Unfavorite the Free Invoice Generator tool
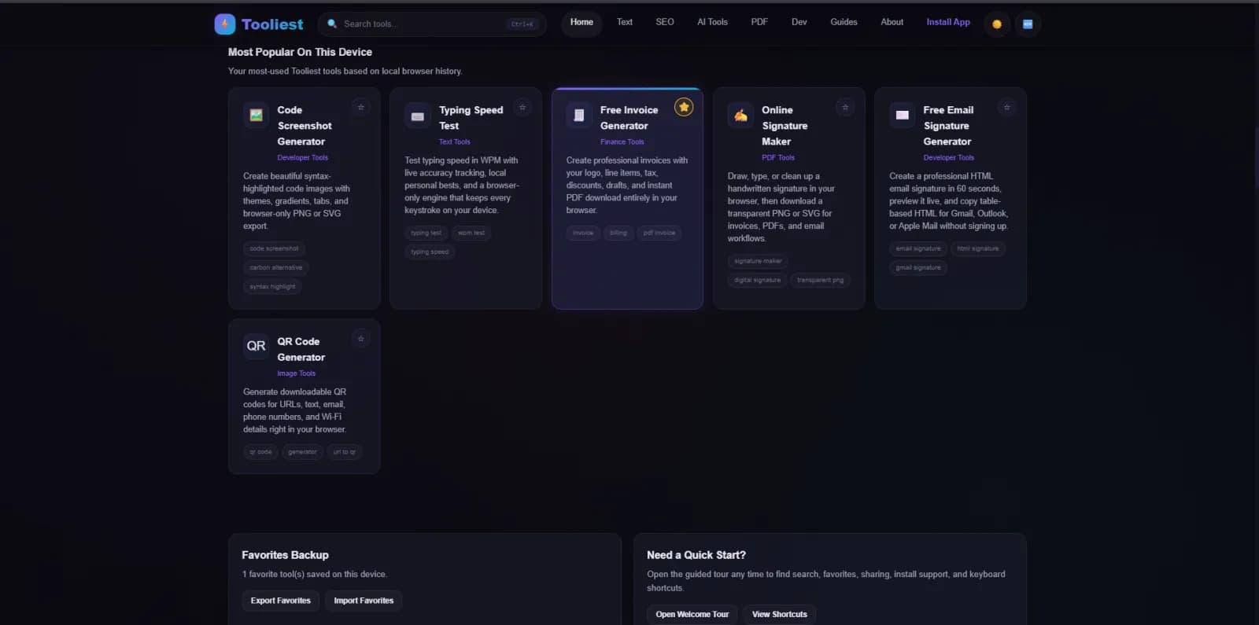Image resolution: width=1259 pixels, height=625 pixels. 684,107
